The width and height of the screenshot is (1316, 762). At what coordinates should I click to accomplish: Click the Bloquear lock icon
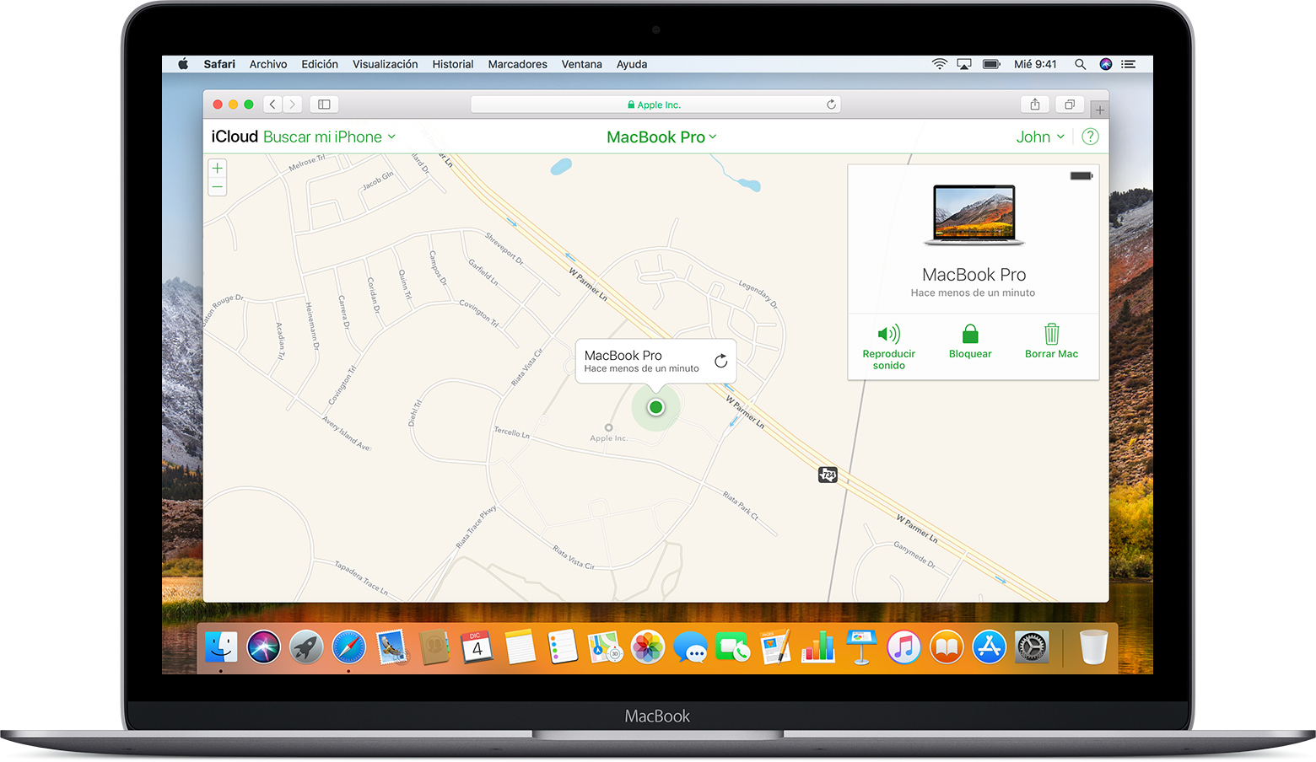point(970,334)
